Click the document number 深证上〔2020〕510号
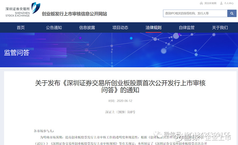 point(120,112)
